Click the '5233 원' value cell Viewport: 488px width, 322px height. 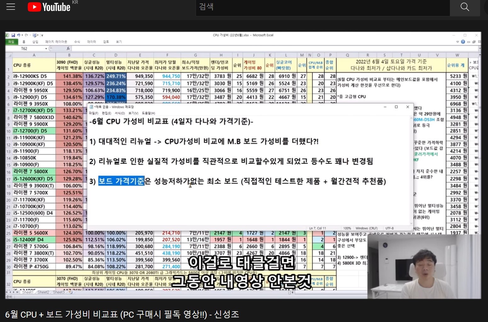tap(457, 76)
